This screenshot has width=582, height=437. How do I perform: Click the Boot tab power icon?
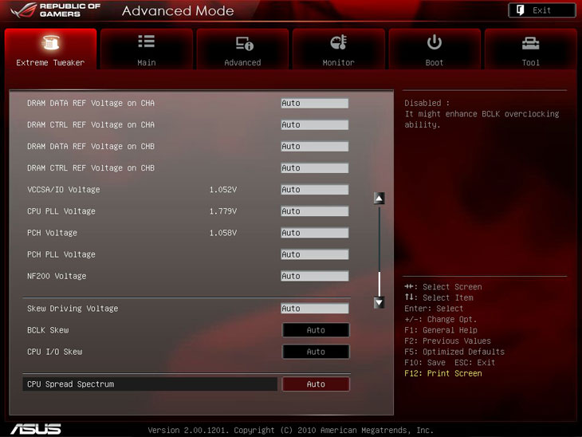coord(435,42)
